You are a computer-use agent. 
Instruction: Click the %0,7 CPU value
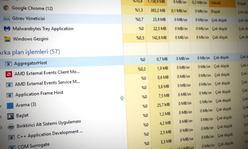139,19
